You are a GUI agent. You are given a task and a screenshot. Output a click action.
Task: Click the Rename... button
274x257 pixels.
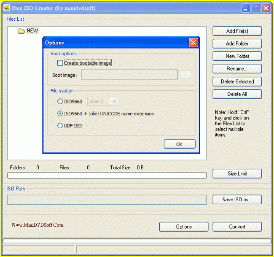pyautogui.click(x=237, y=69)
